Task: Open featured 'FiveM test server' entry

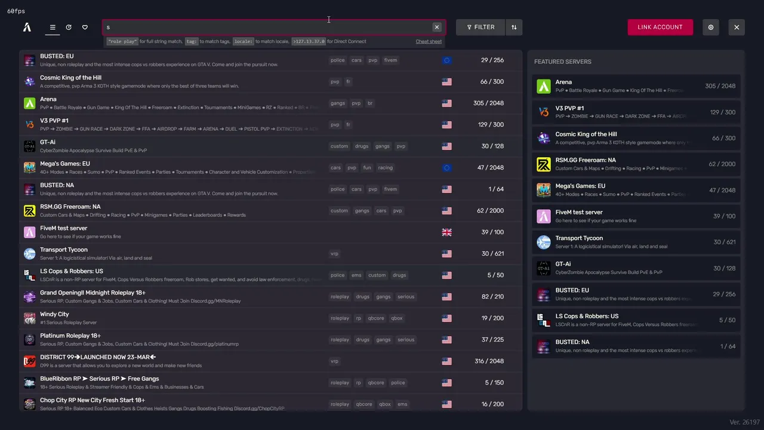Action: 636,216
